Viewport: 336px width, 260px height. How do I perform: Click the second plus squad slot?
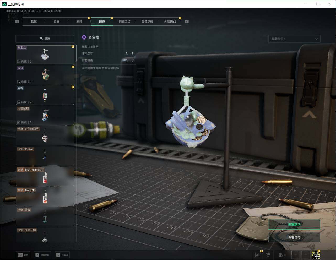coord(306,255)
